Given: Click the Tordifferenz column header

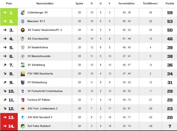Looking at the screenshot, I should 150,4.
